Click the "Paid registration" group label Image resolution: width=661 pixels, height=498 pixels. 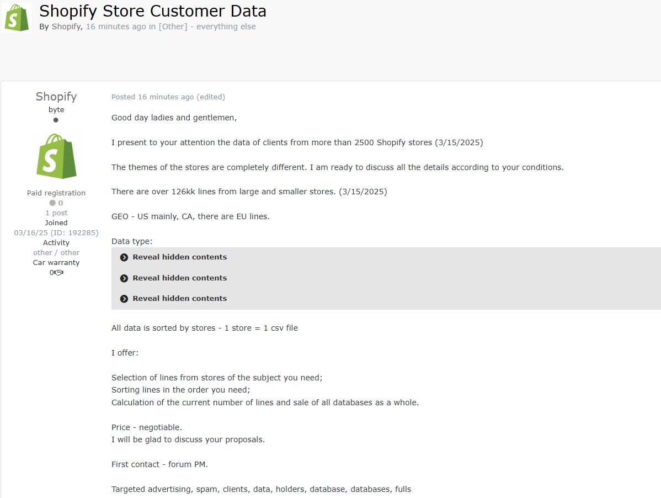(x=56, y=193)
